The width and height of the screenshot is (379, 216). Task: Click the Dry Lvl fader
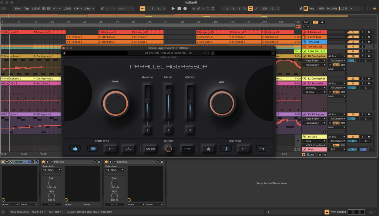[x=168, y=92]
